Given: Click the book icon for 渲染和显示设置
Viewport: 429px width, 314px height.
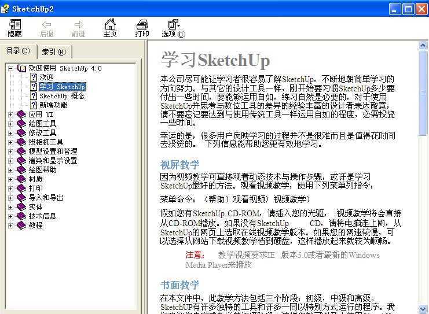Looking at the screenshot, I should click(21, 161).
